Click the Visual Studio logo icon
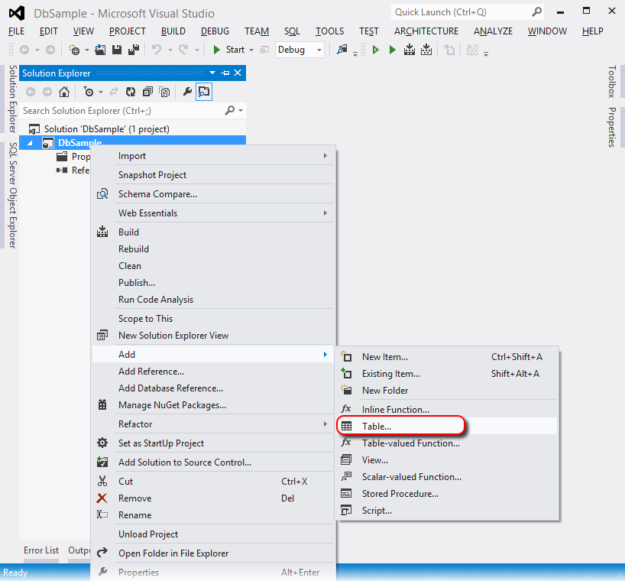The height and width of the screenshot is (581, 625). coord(17,14)
